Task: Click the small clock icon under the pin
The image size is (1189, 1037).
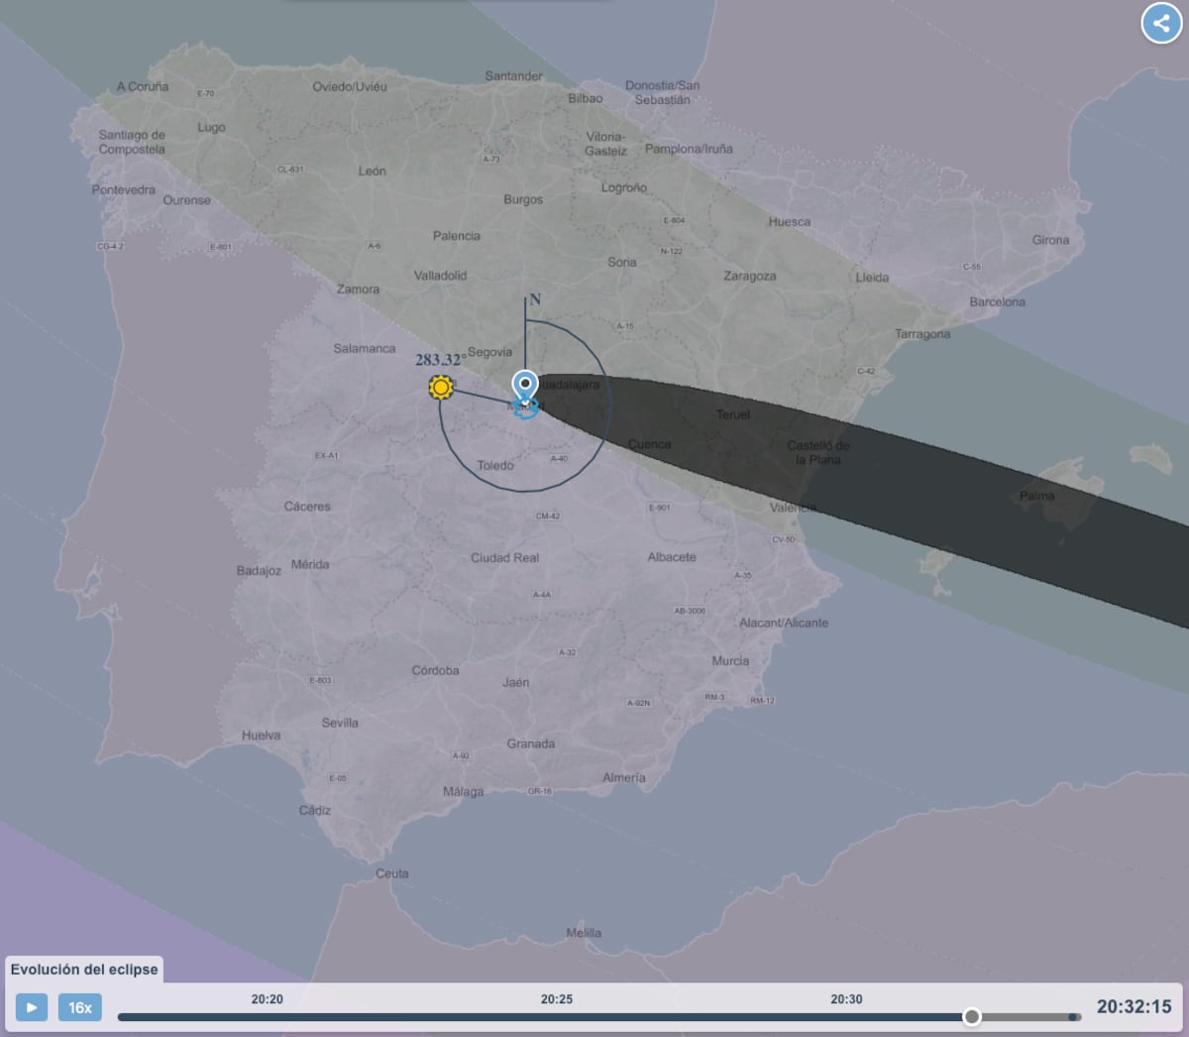Action: pos(527,407)
